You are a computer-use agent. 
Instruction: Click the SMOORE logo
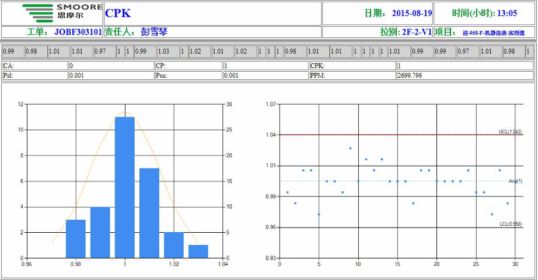[x=62, y=13]
